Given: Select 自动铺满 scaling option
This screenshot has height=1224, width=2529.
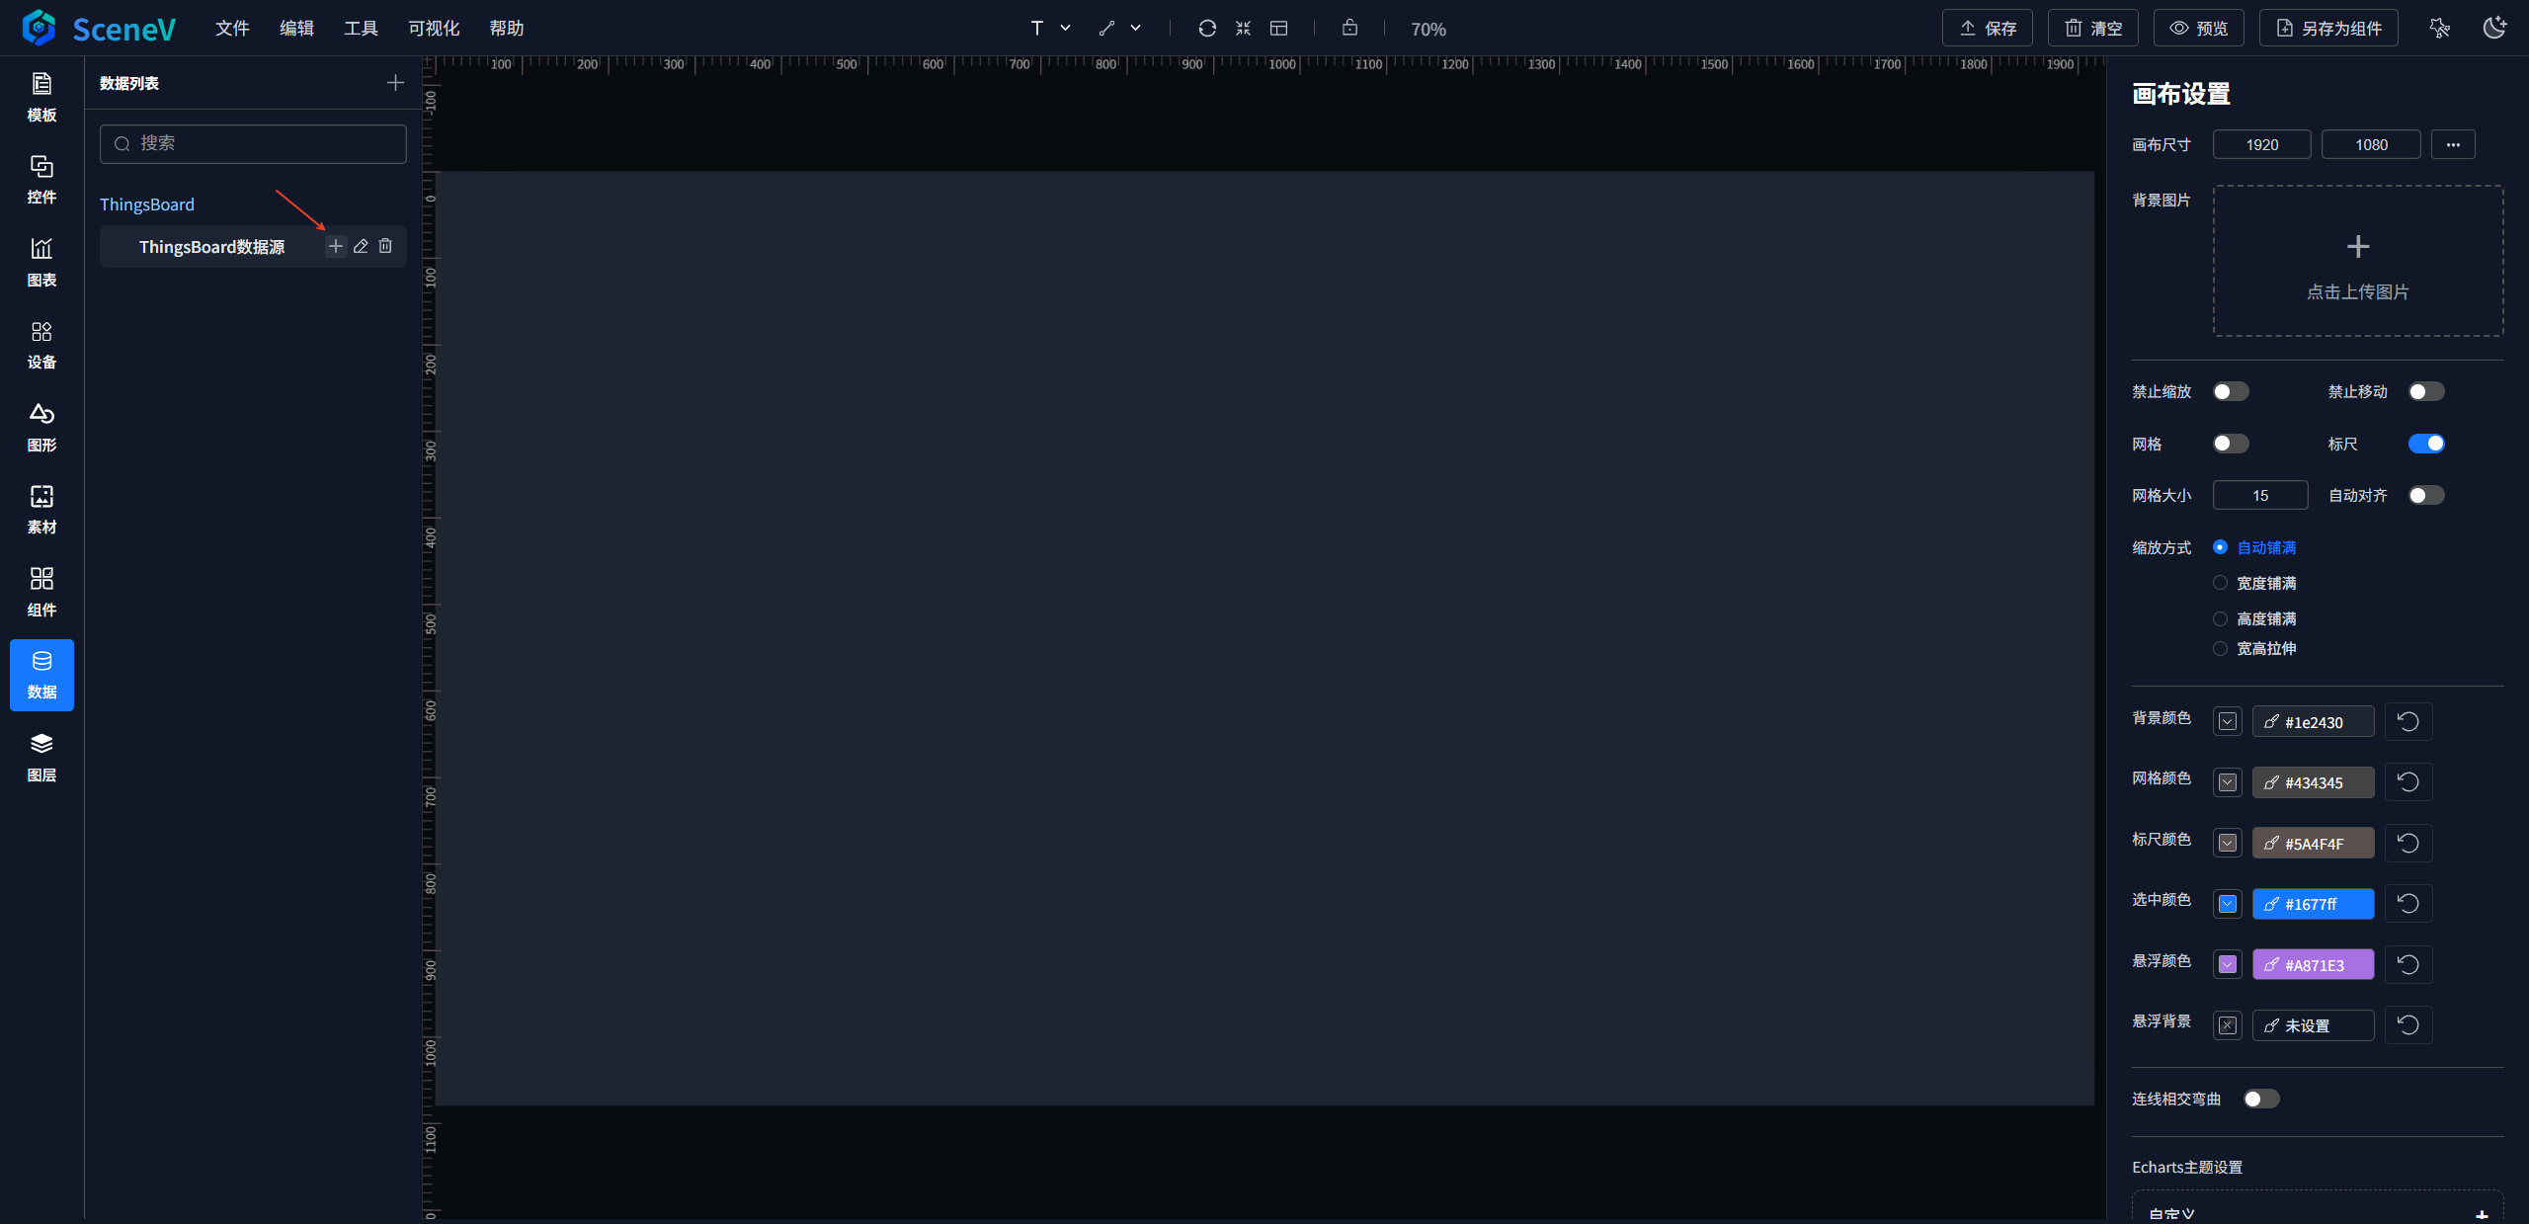Looking at the screenshot, I should pos(2254,547).
